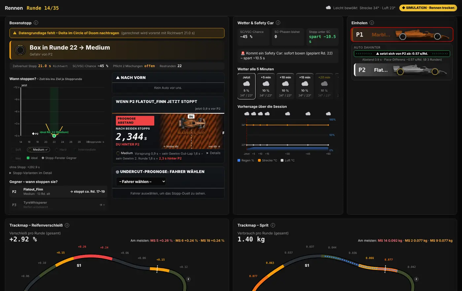Select the +15 min weather card
The image size is (462, 291).
point(305,86)
